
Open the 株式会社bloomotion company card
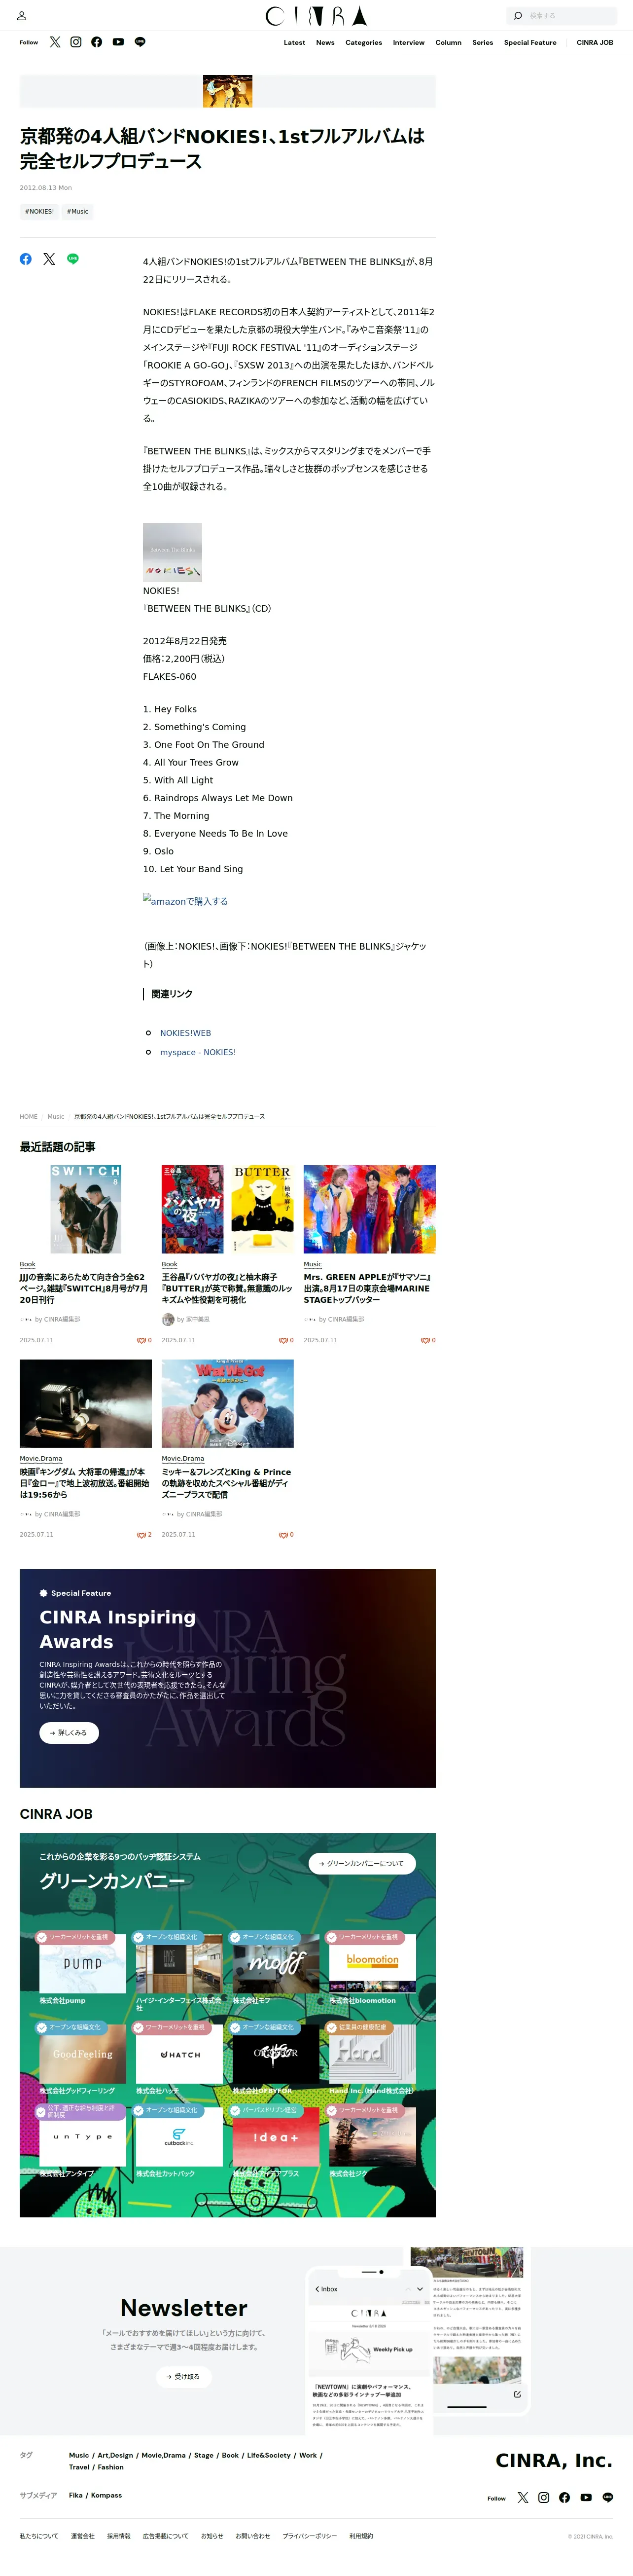[x=372, y=1969]
